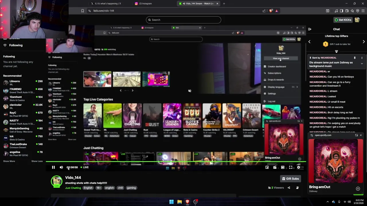Viewport: 367px width, 206px height.
Task: Open pinned message options menu
Action: [362, 58]
